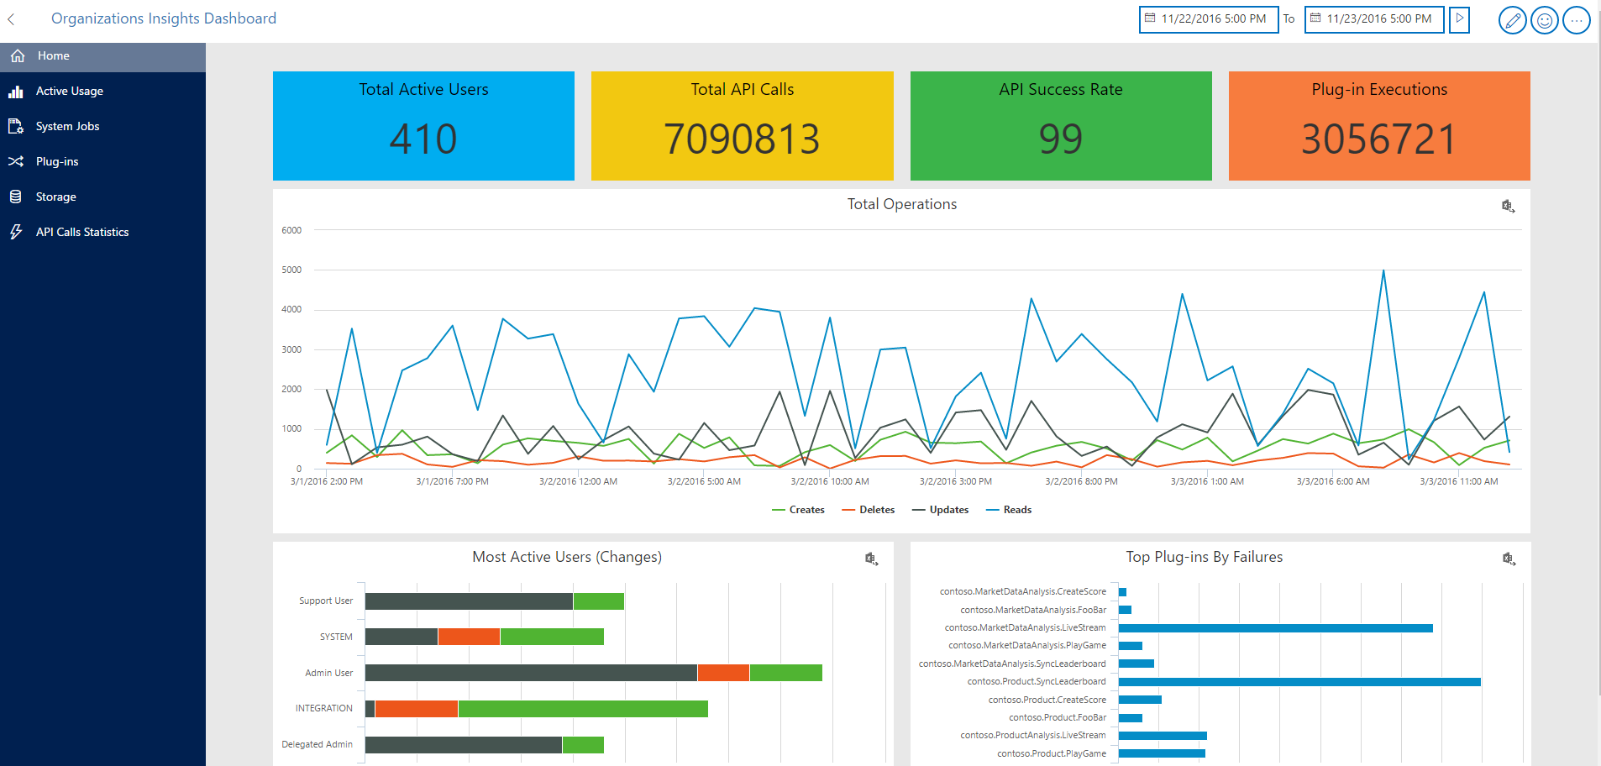Screen dimensions: 1601x766
Task: Click the Delegated Admin dark bar segment
Action: 464,745
